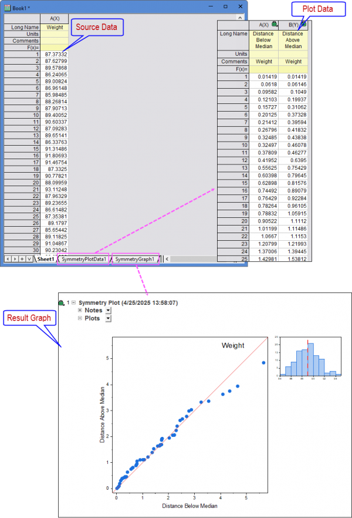Open the Notes dropdown arrow

tap(108, 311)
